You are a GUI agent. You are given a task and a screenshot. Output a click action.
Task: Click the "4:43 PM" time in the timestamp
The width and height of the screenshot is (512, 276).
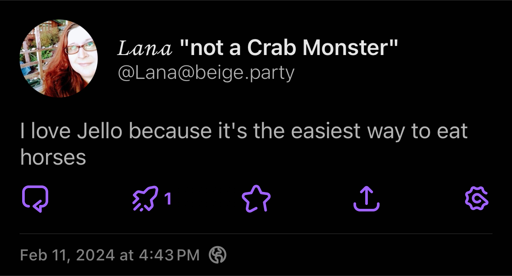pos(169,255)
